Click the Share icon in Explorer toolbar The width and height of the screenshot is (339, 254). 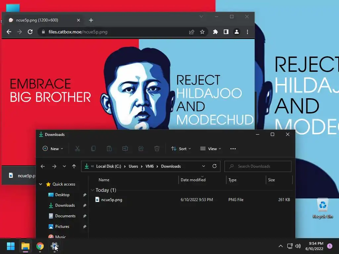tap(141, 148)
